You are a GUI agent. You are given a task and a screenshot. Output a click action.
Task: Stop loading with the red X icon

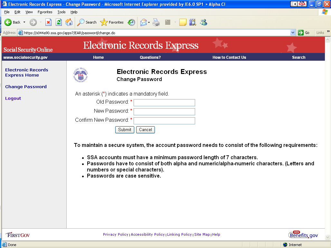point(49,22)
